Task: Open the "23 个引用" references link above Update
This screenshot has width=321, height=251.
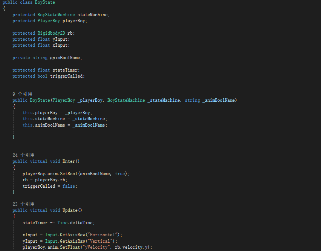Action: [23, 204]
